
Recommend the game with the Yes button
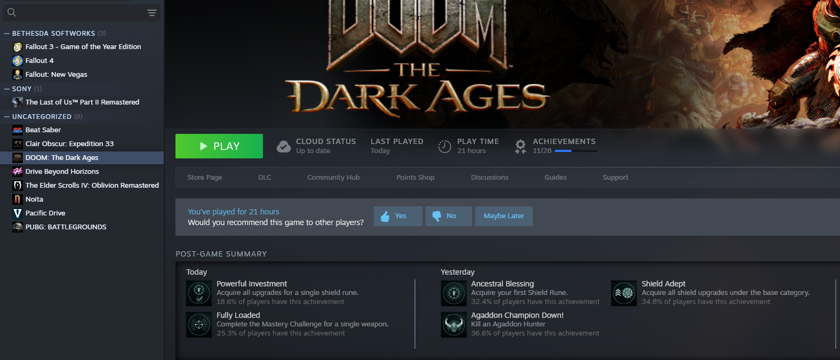point(398,216)
